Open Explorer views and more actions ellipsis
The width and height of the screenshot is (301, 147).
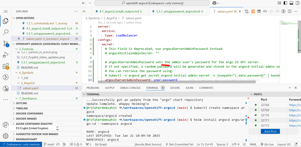[x=76, y=11]
